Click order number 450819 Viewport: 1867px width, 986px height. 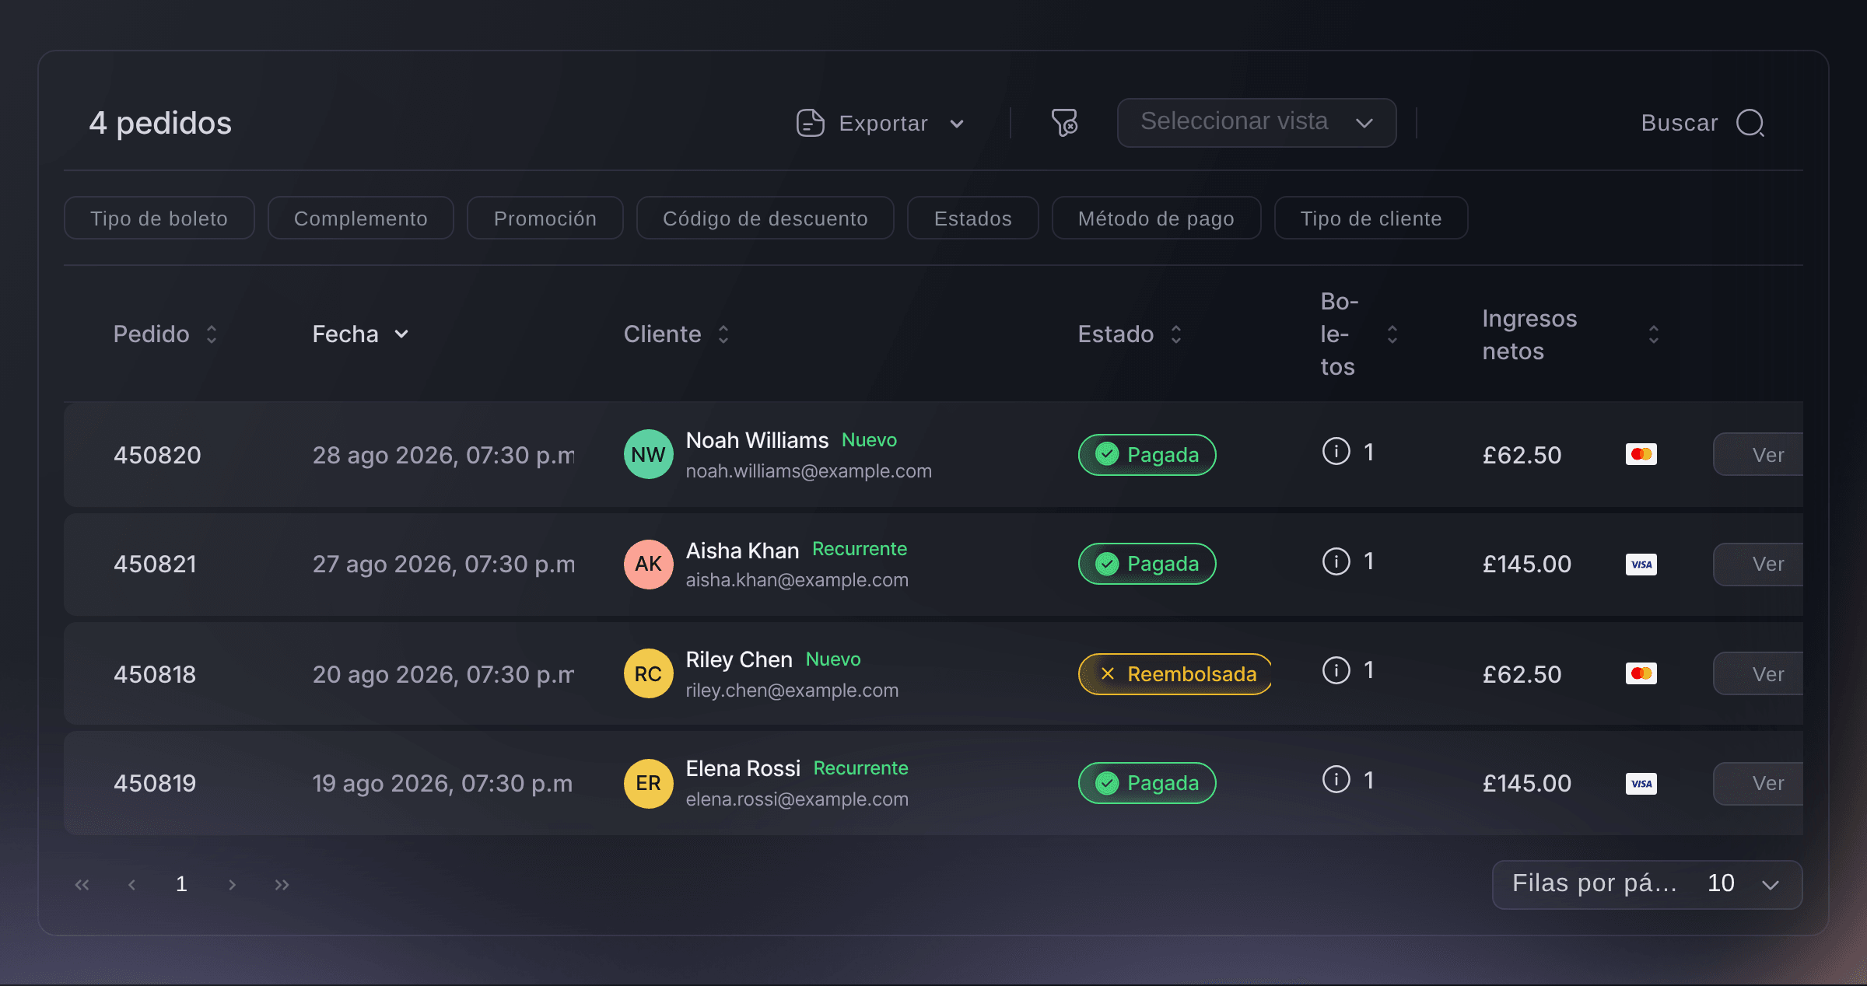click(x=155, y=783)
